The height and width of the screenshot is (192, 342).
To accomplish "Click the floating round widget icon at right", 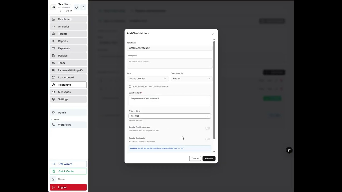I will point(289,150).
